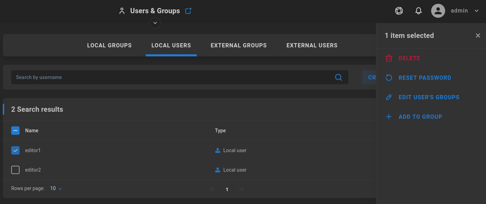Click the admin username label
The image size is (486, 204).
pos(459,11)
